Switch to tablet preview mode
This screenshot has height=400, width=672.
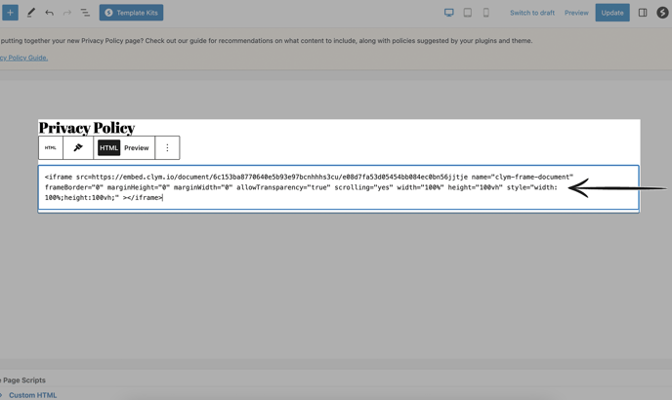point(468,13)
